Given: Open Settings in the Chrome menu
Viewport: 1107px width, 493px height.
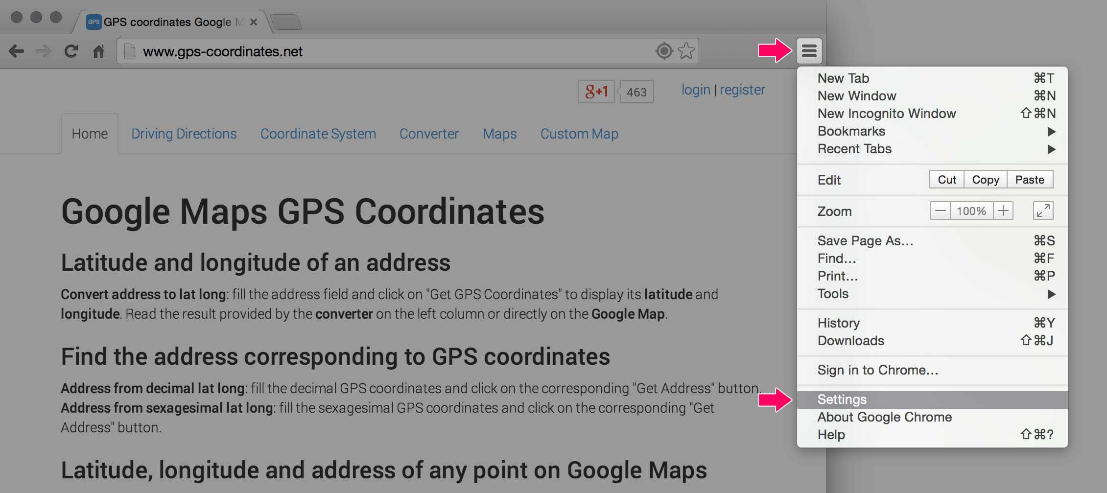Looking at the screenshot, I should coord(932,399).
